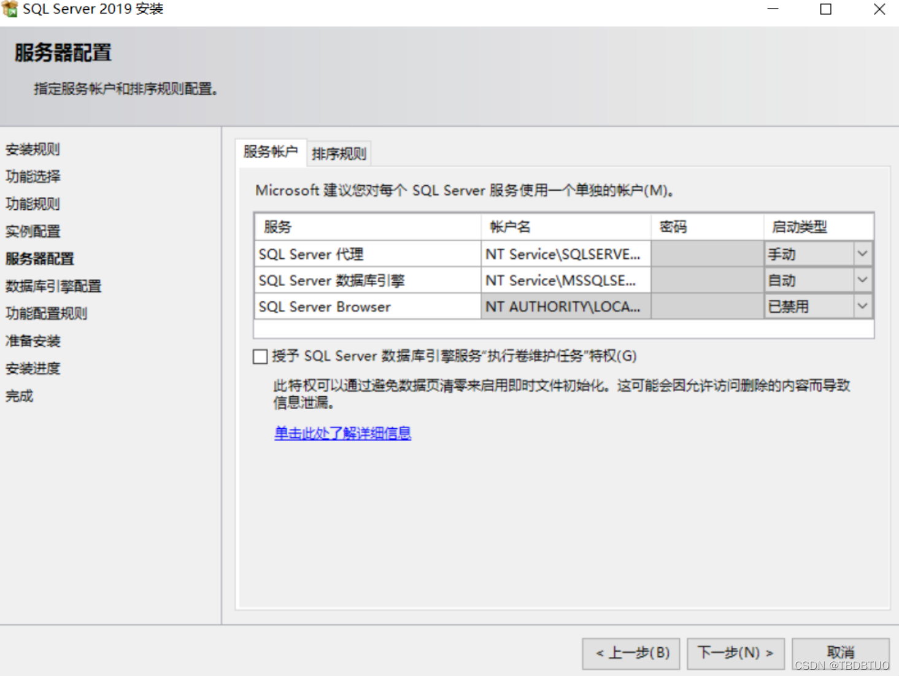Select 安装规则 in the left navigation
The image size is (899, 676).
32,149
